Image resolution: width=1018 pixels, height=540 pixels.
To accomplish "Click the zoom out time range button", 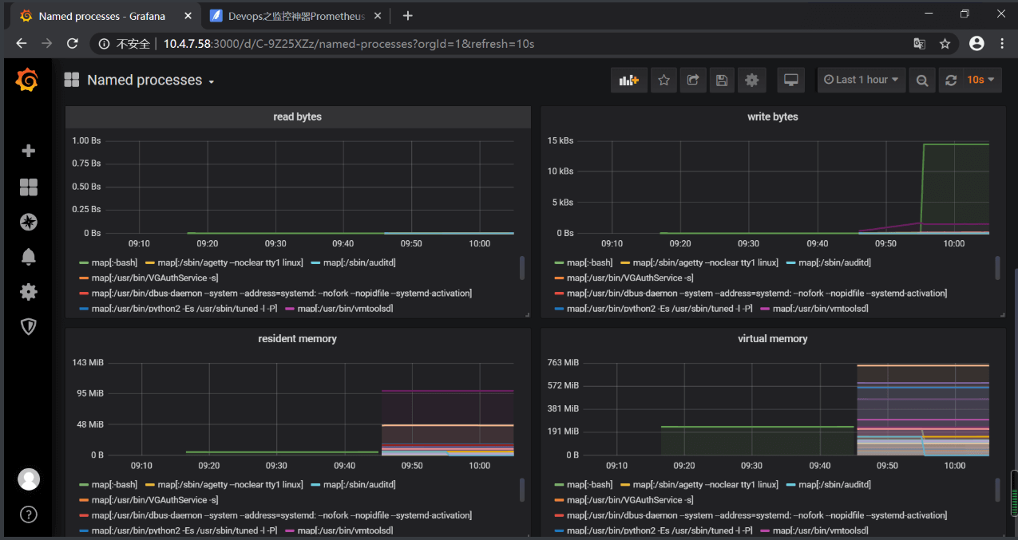I will tap(922, 80).
